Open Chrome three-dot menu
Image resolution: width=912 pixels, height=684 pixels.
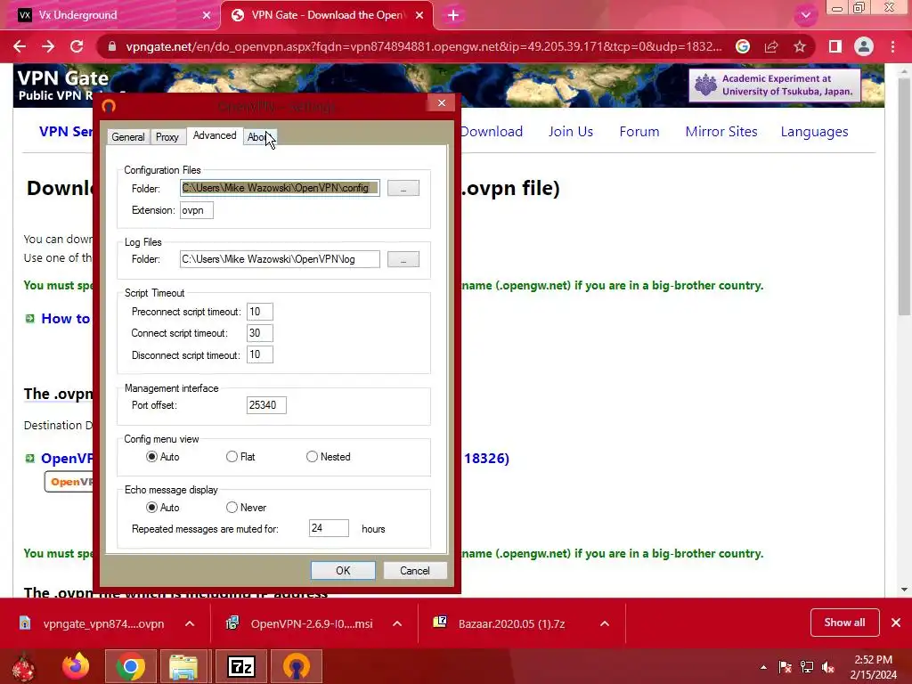tap(892, 46)
